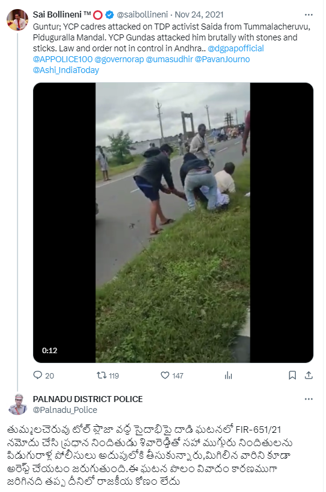The width and height of the screenshot is (326, 492).
Task: Open the @dgpapofficial mention
Action: 235,48
